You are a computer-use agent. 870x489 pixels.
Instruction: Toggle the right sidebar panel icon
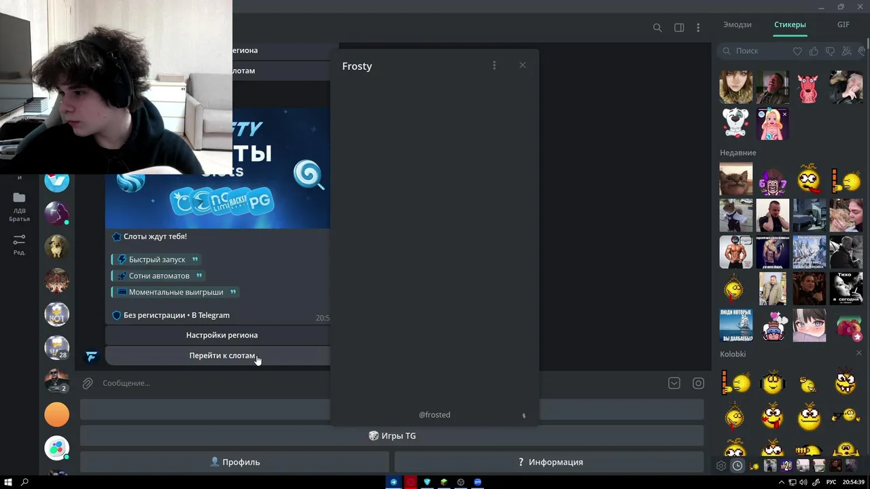point(679,28)
